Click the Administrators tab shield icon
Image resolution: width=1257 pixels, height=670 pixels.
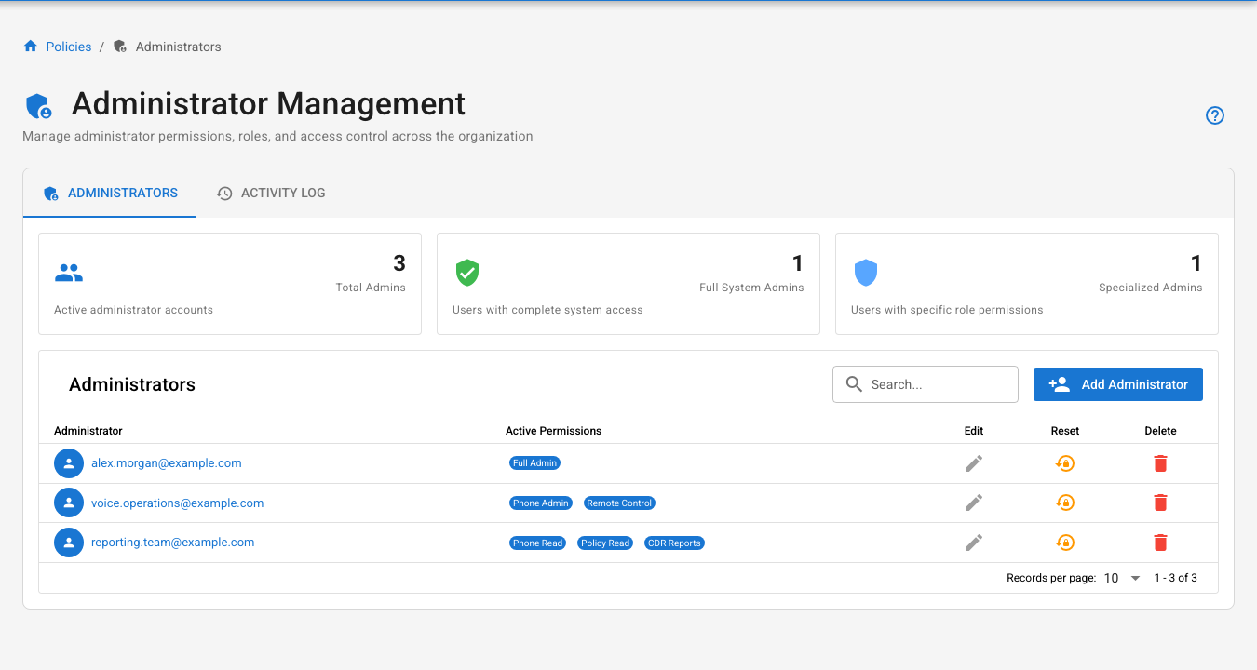pyautogui.click(x=51, y=194)
